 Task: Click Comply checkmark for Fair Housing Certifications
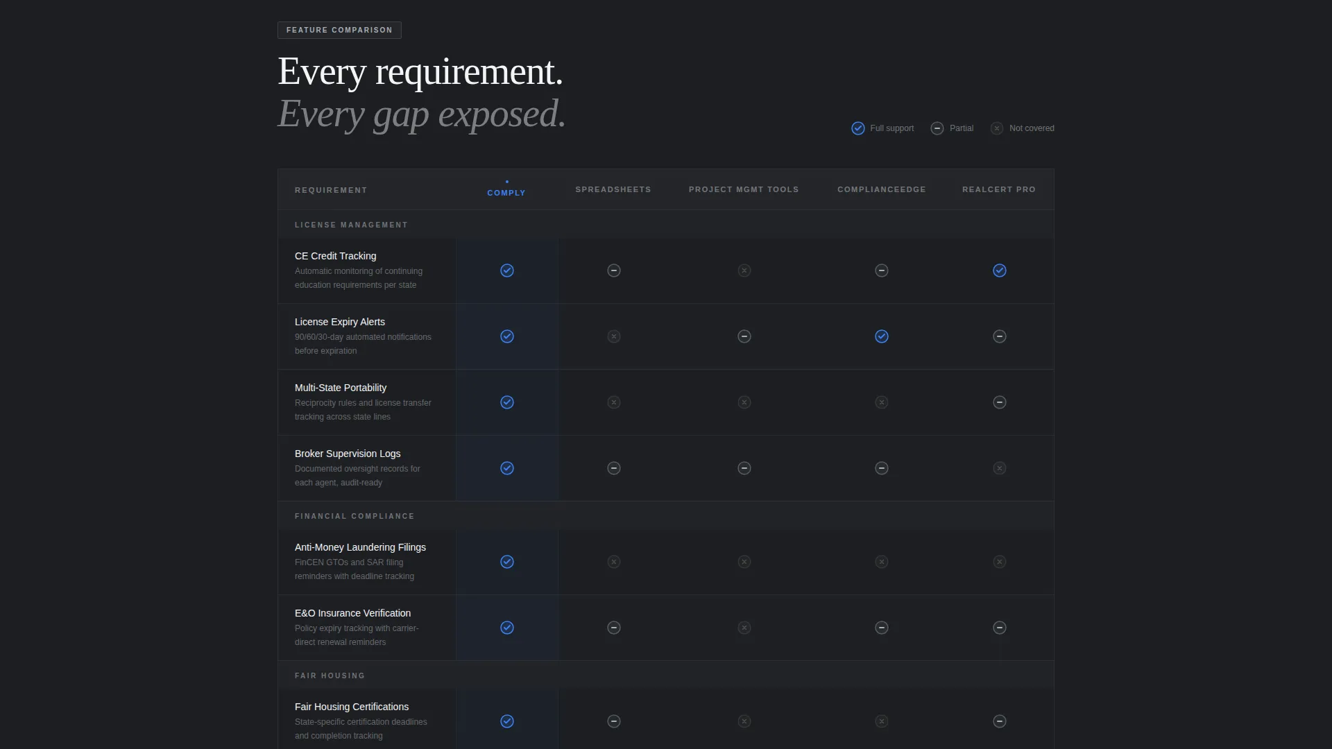click(x=507, y=721)
